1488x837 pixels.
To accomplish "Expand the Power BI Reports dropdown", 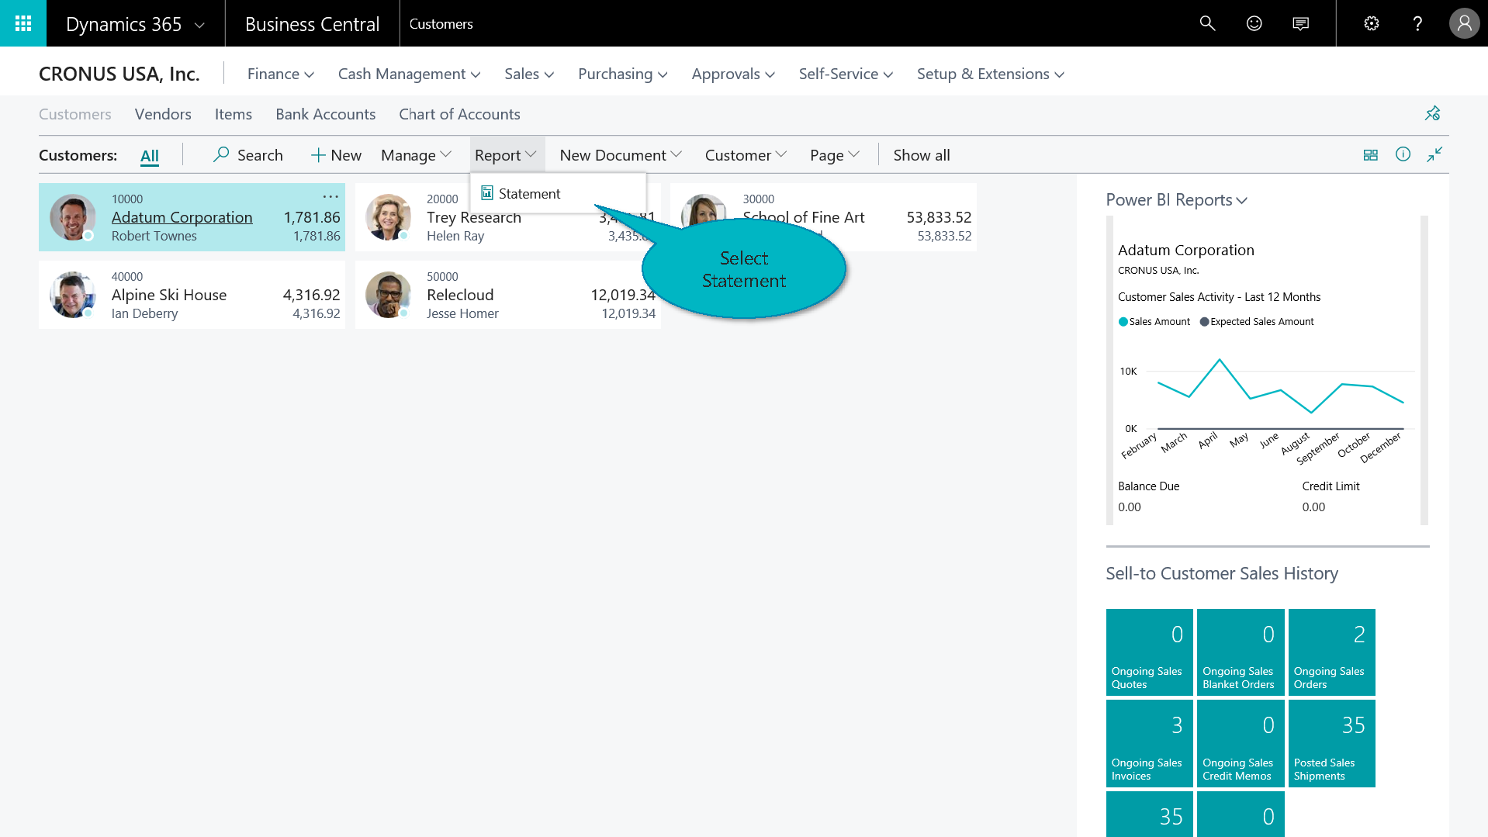I will pyautogui.click(x=1176, y=200).
